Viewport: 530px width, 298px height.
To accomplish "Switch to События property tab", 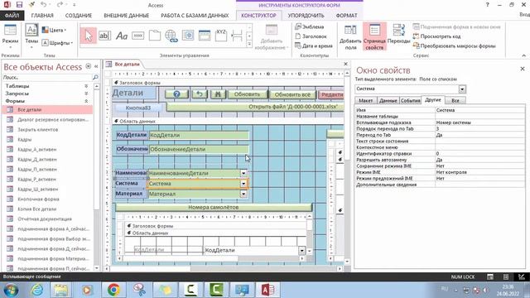I will tap(410, 101).
